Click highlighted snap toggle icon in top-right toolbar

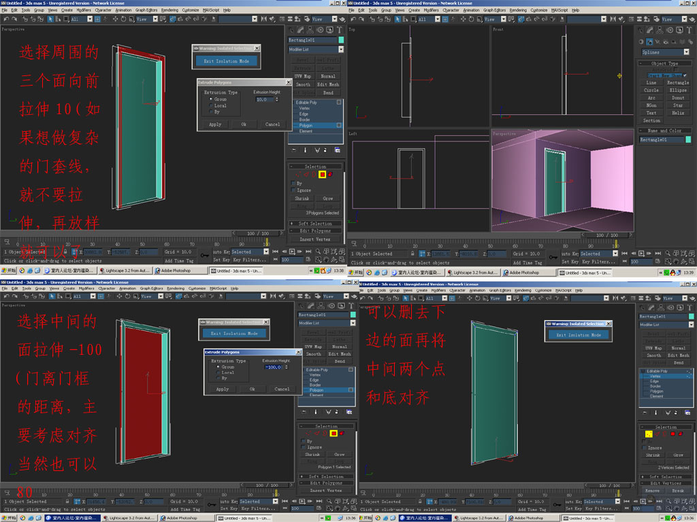(521, 19)
